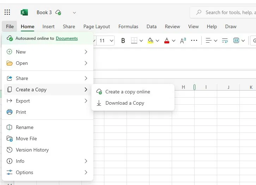The image size is (256, 185).
Task: Select column K header
Action: (x=251, y=87)
